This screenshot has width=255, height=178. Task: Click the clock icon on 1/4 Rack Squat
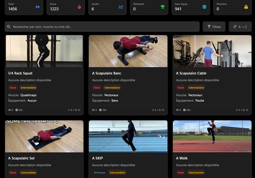[17, 110]
